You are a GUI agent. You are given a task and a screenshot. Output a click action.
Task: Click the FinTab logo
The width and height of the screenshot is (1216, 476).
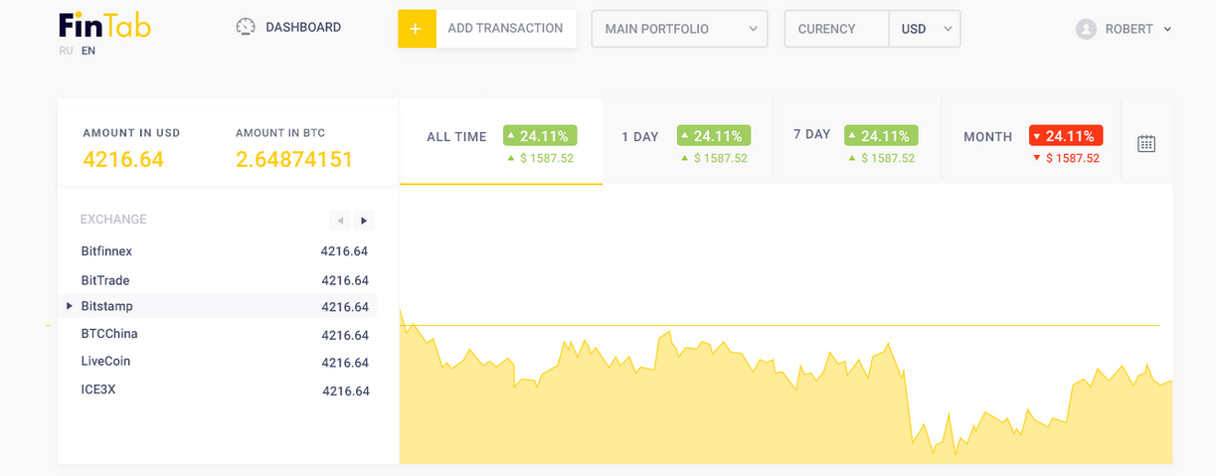tap(104, 26)
